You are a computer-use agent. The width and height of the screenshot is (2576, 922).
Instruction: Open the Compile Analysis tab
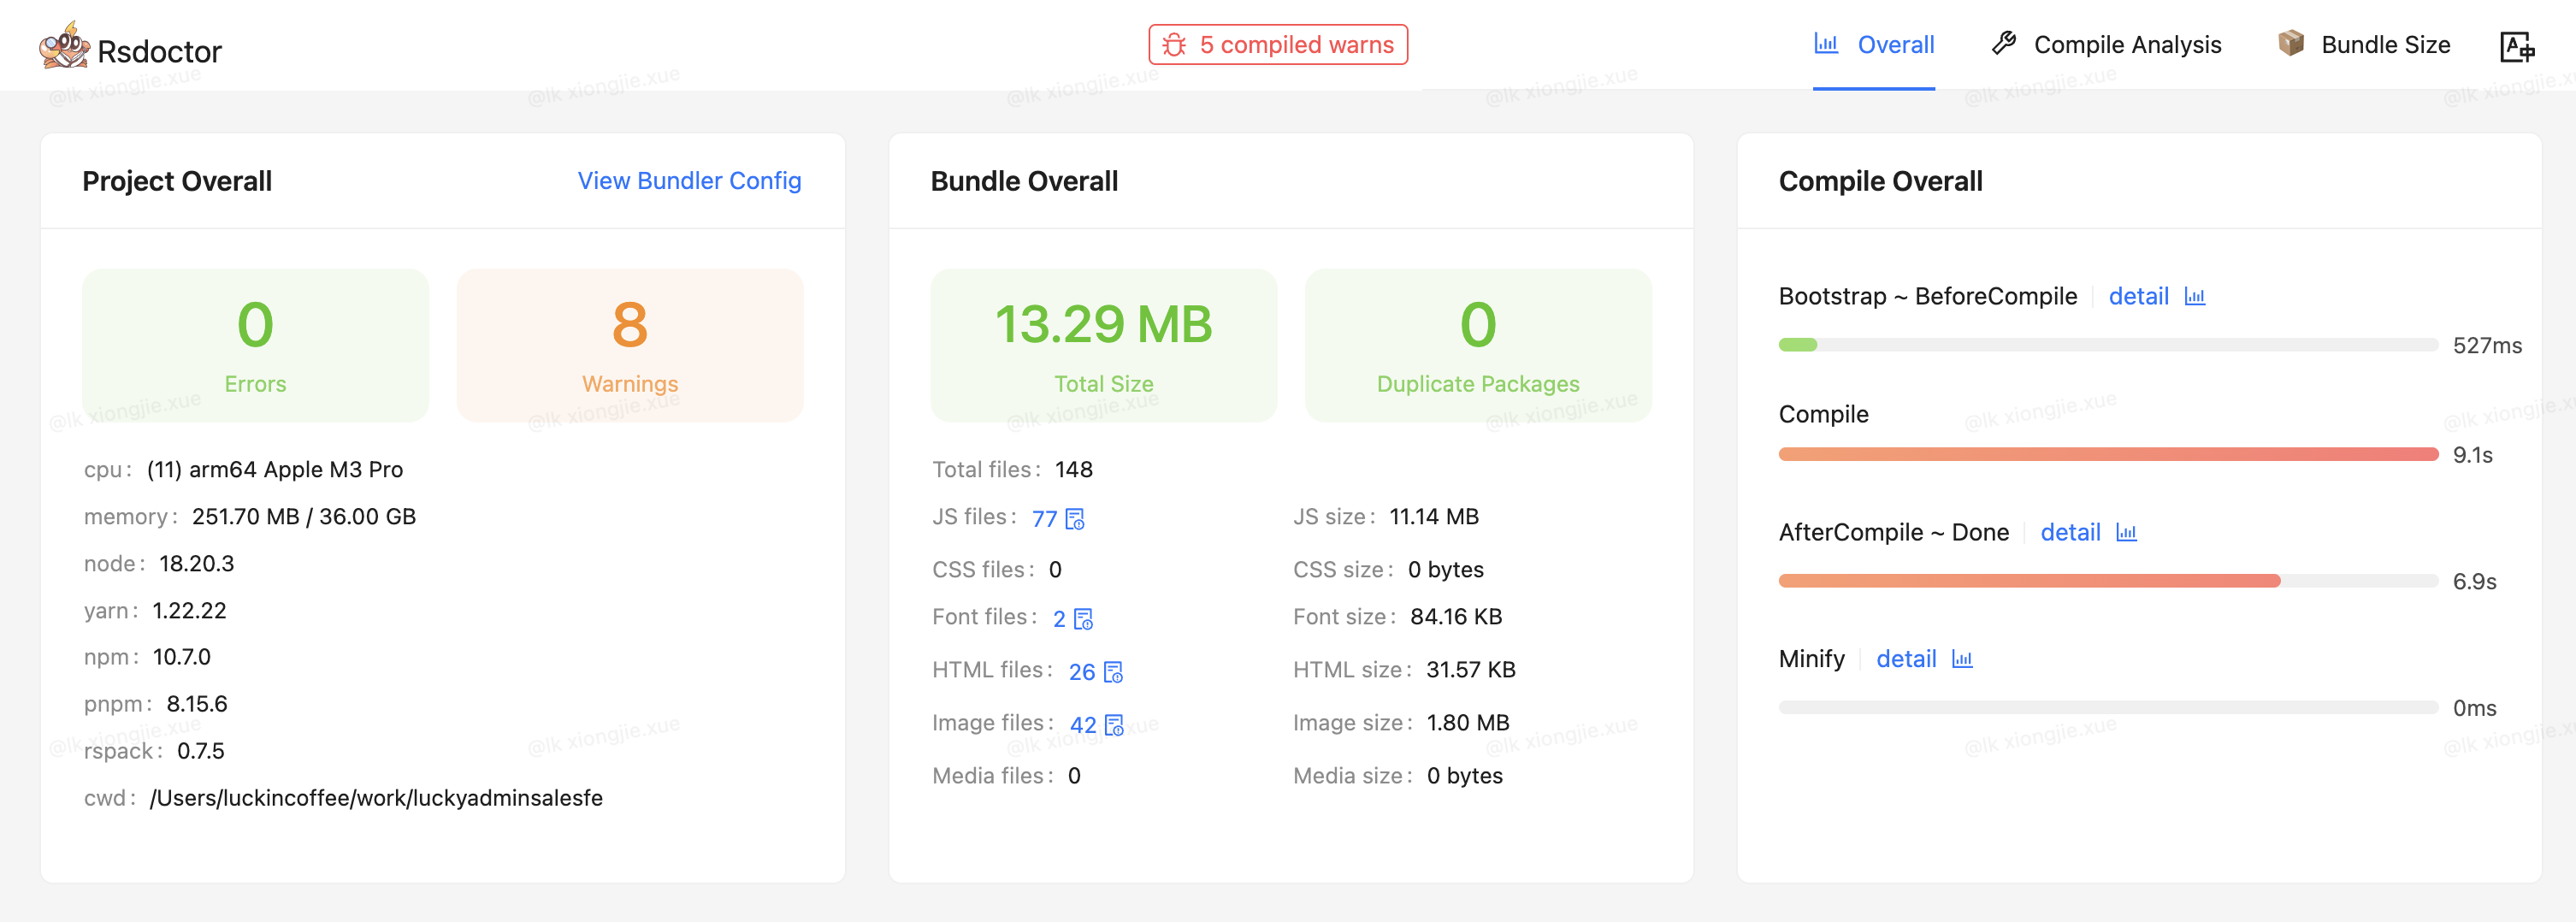[2106, 45]
